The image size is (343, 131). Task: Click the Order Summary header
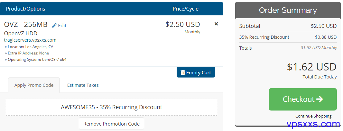(x=288, y=10)
